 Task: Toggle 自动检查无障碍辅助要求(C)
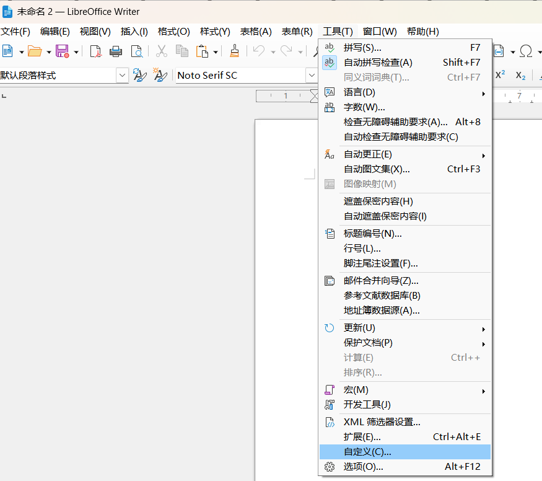[x=404, y=137]
